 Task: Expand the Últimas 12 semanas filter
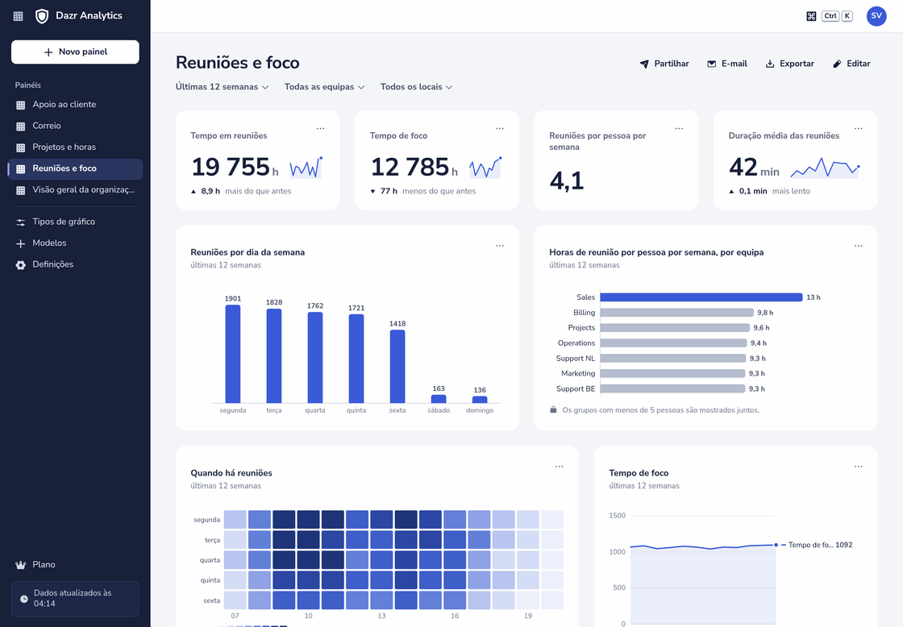tap(223, 87)
